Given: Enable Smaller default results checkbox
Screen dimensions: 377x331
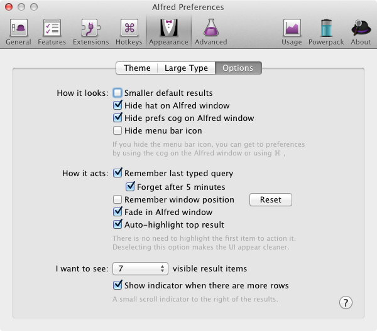Looking at the screenshot, I should pos(117,93).
